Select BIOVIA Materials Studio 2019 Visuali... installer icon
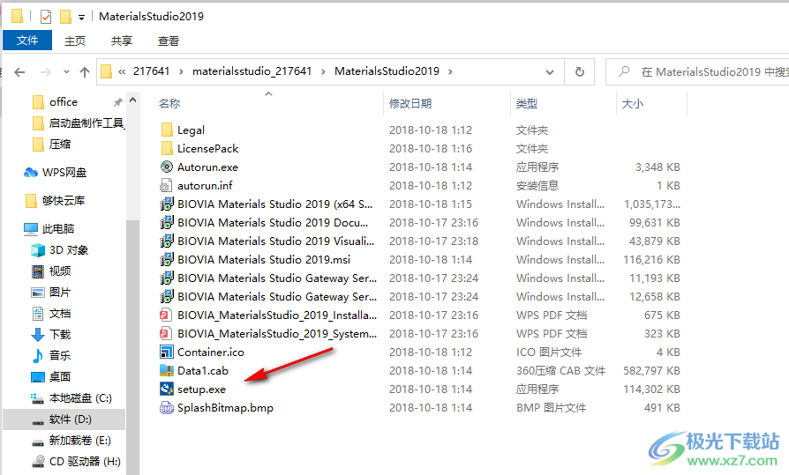Image resolution: width=789 pixels, height=475 pixels. click(x=167, y=241)
